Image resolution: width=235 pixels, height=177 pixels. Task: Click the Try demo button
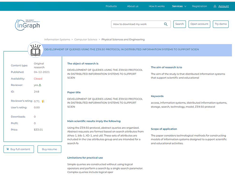pyautogui.click(x=221, y=24)
